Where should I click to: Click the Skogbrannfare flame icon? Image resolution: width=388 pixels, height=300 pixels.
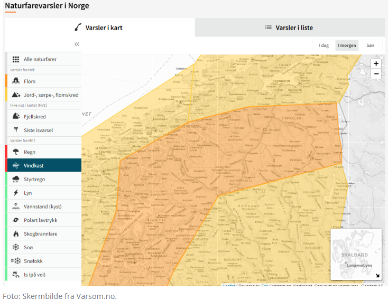16,233
